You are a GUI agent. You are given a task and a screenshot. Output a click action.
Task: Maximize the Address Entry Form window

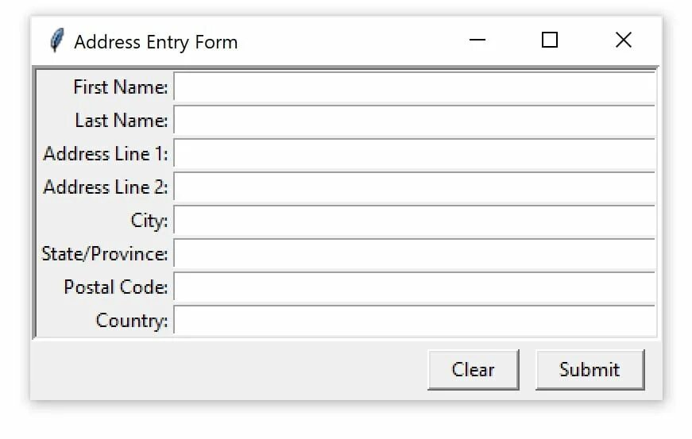pos(549,40)
